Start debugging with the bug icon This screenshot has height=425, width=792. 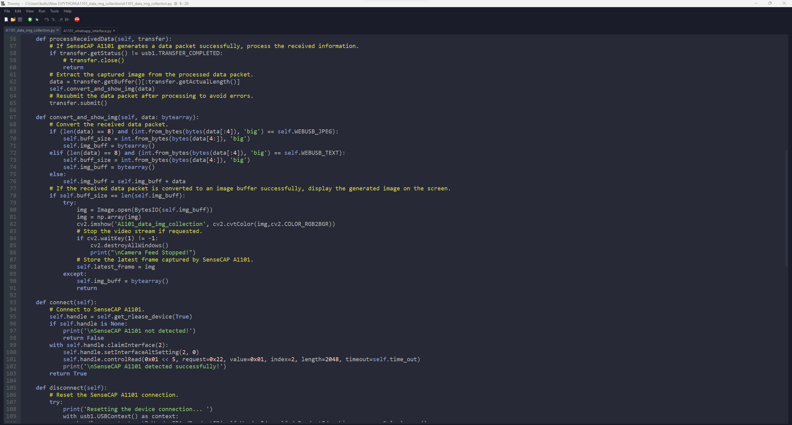pos(37,20)
